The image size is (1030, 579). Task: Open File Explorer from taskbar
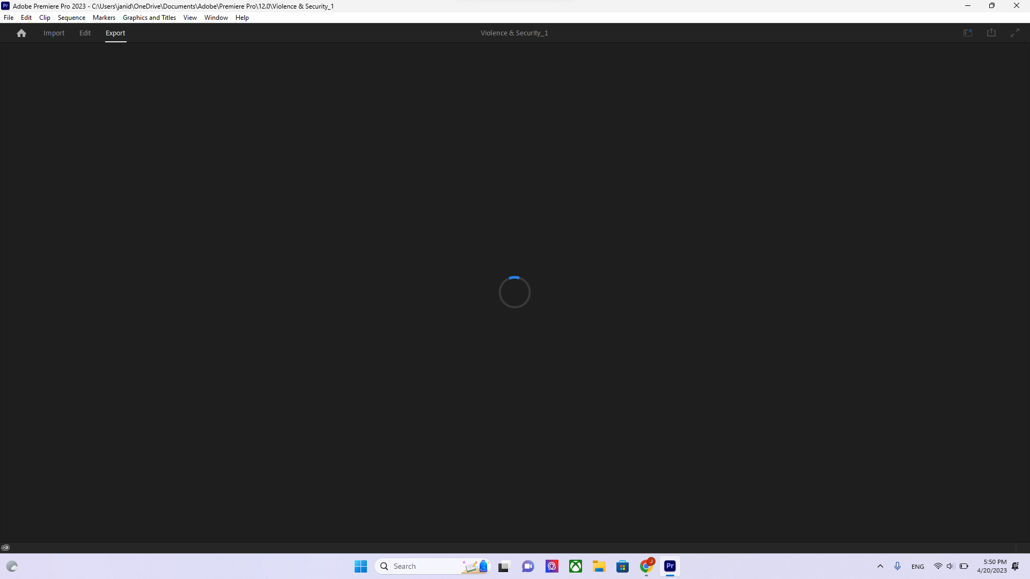pyautogui.click(x=599, y=566)
